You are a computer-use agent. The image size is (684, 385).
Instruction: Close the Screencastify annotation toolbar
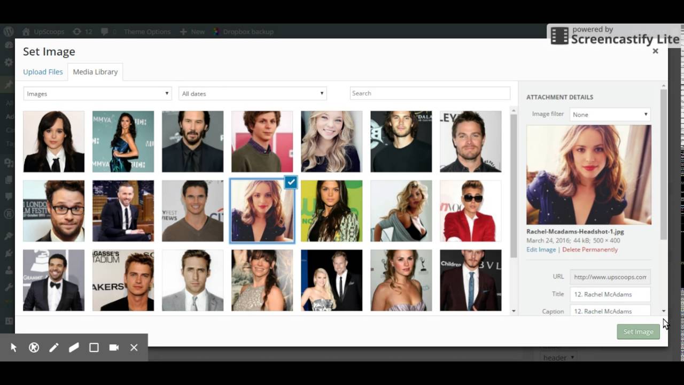[x=134, y=348]
